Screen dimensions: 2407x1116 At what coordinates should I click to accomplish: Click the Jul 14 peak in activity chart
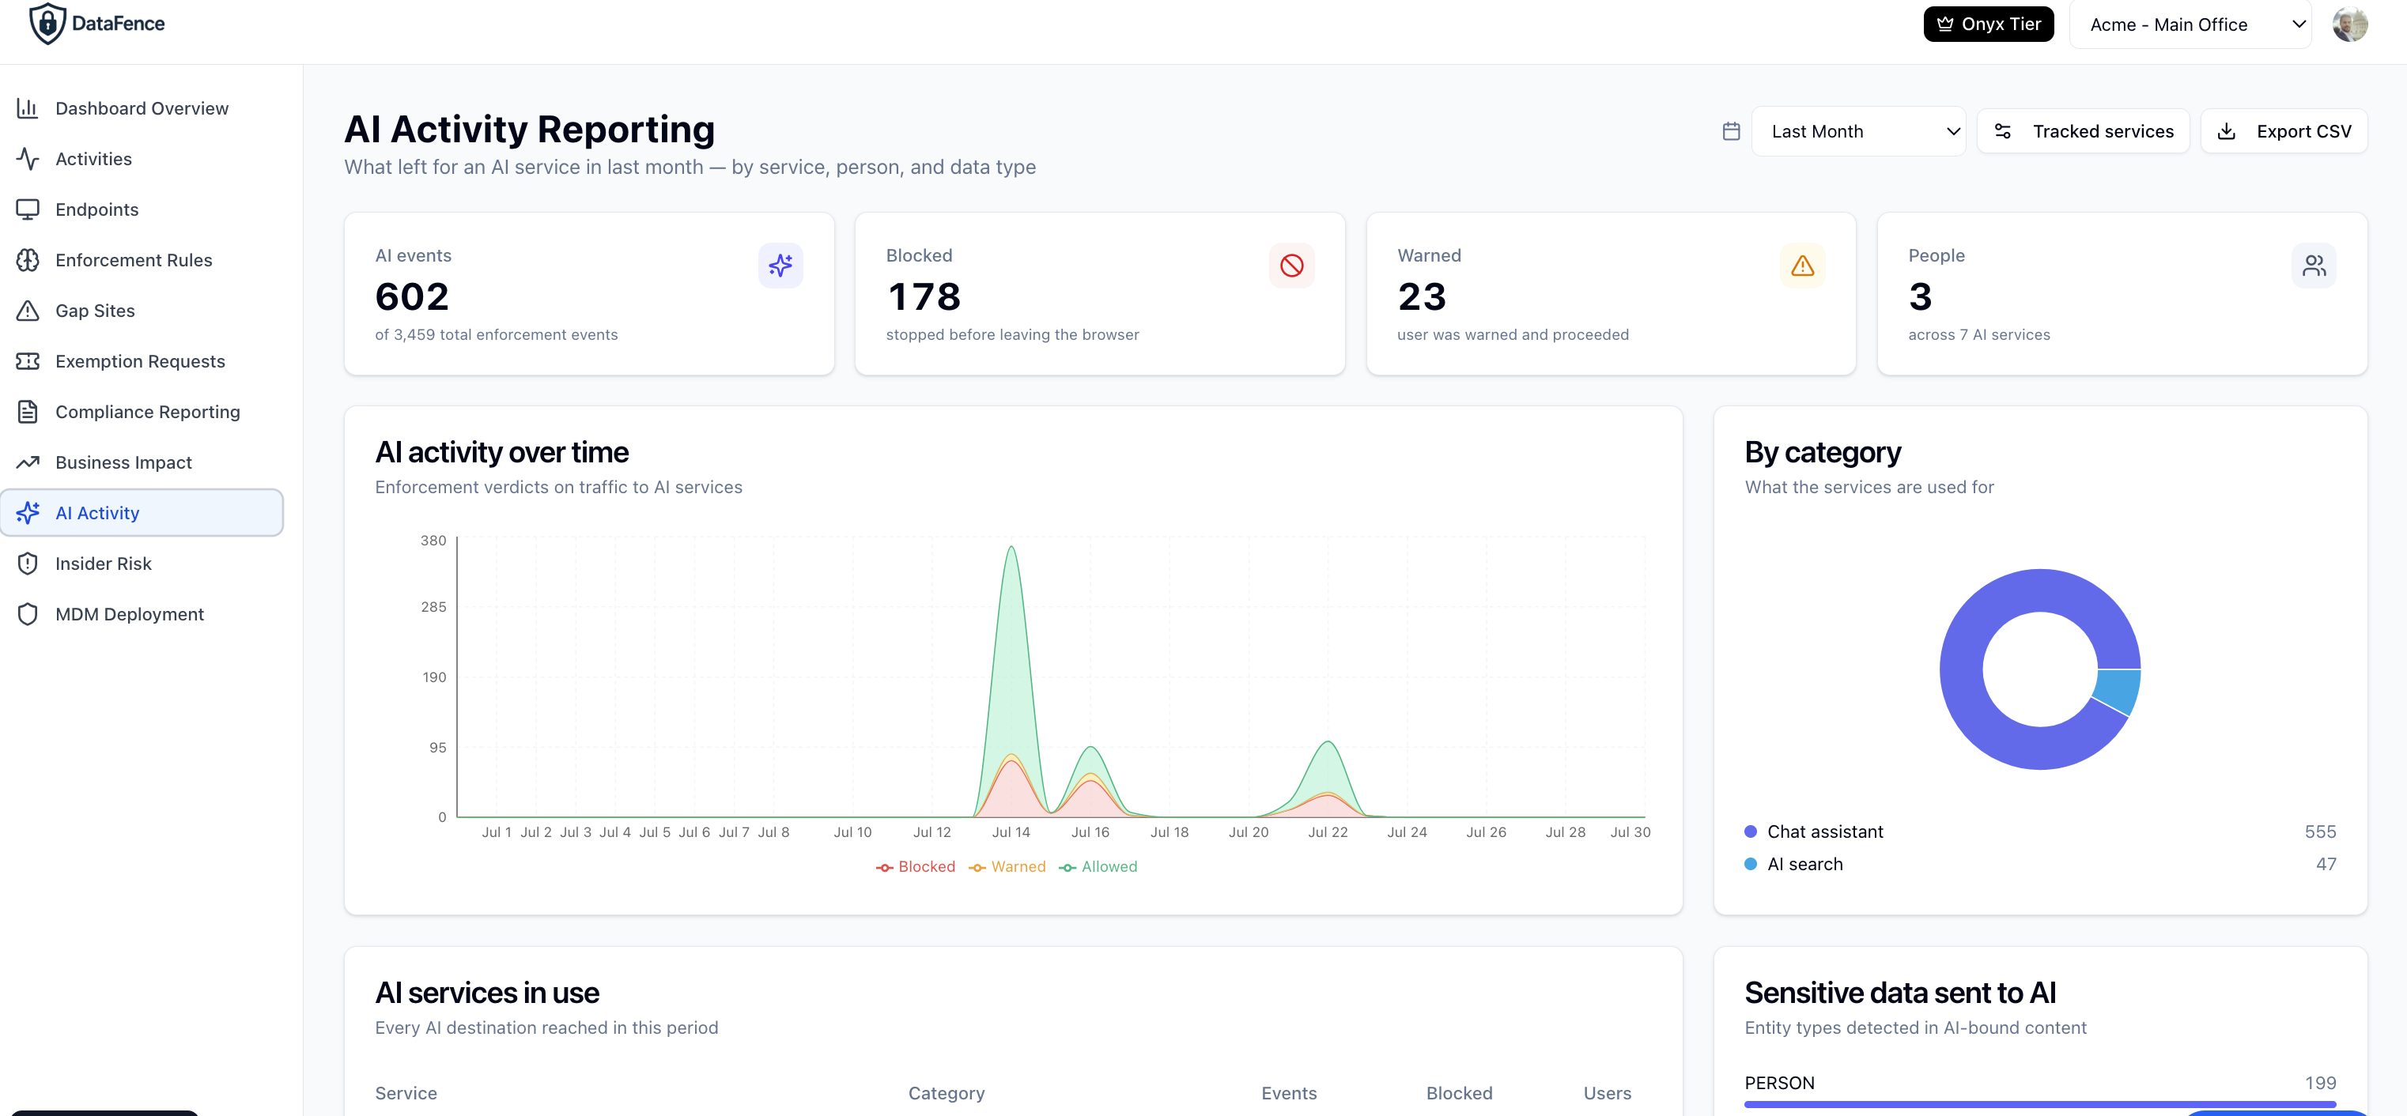click(1011, 549)
